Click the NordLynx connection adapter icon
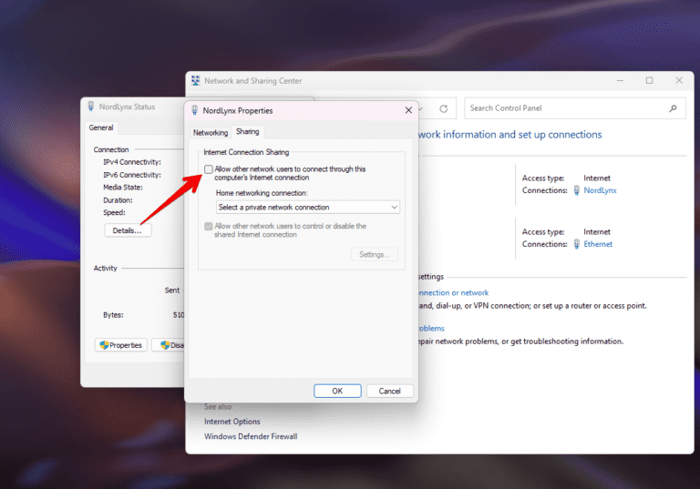This screenshot has width=700, height=489. pyautogui.click(x=576, y=191)
